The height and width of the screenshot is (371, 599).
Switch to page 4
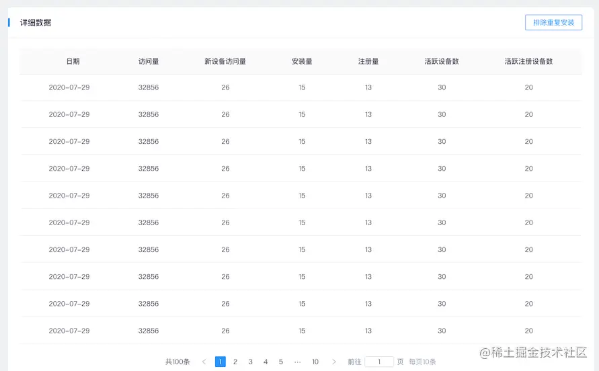coord(266,362)
